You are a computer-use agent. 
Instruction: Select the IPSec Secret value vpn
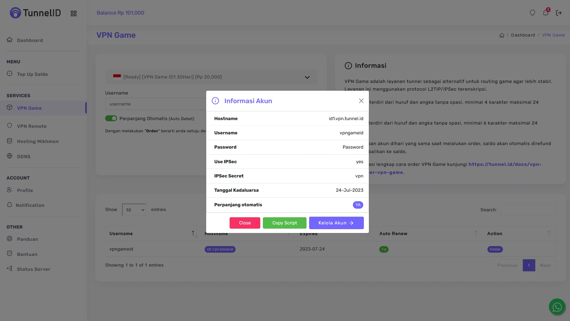[359, 176]
